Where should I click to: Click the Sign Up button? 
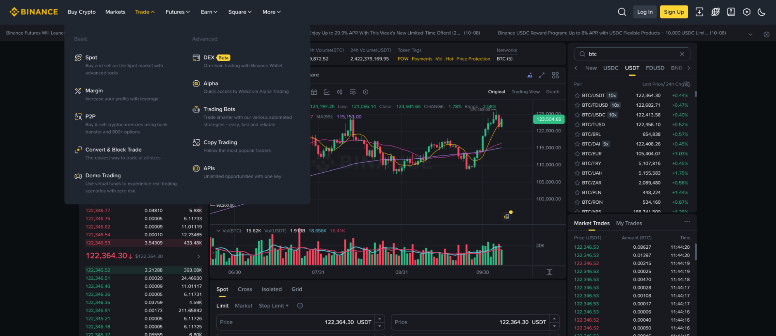point(674,12)
